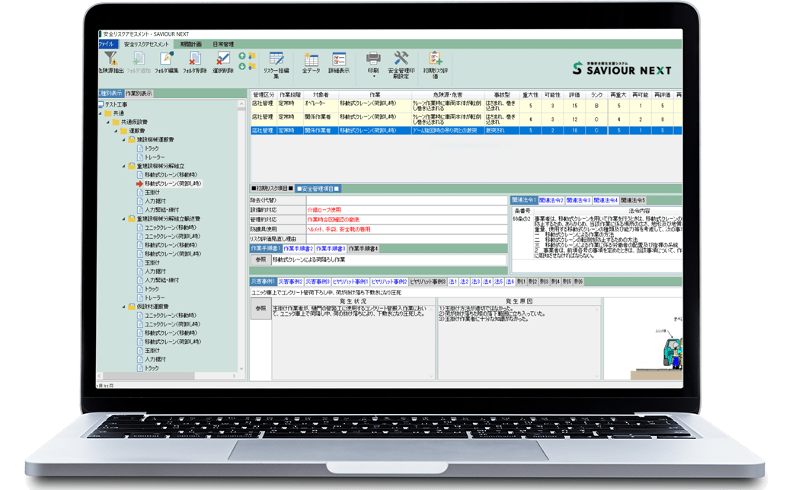786x490 pixels.
Task: Click the 初期リスク評価 clipboard icon
Action: point(435,59)
